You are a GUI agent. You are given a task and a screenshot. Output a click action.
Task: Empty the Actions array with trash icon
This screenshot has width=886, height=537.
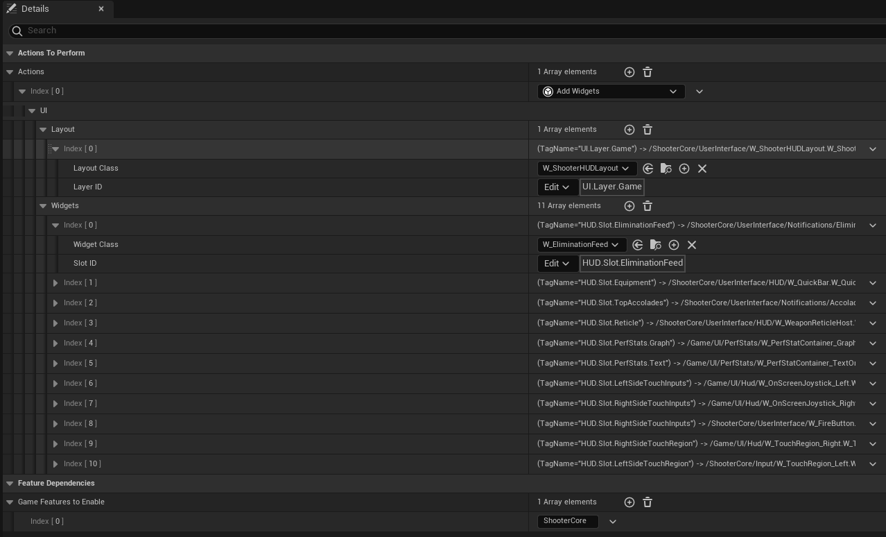pyautogui.click(x=647, y=72)
